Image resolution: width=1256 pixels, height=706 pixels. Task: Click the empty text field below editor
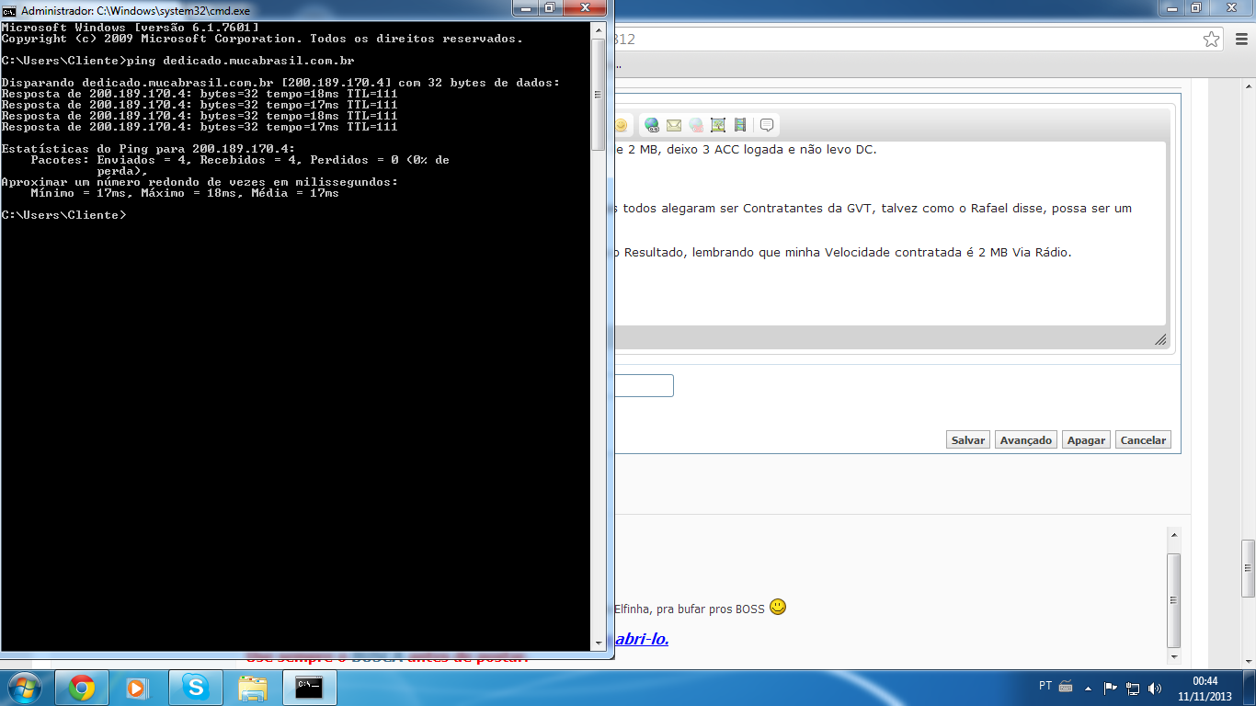click(644, 385)
